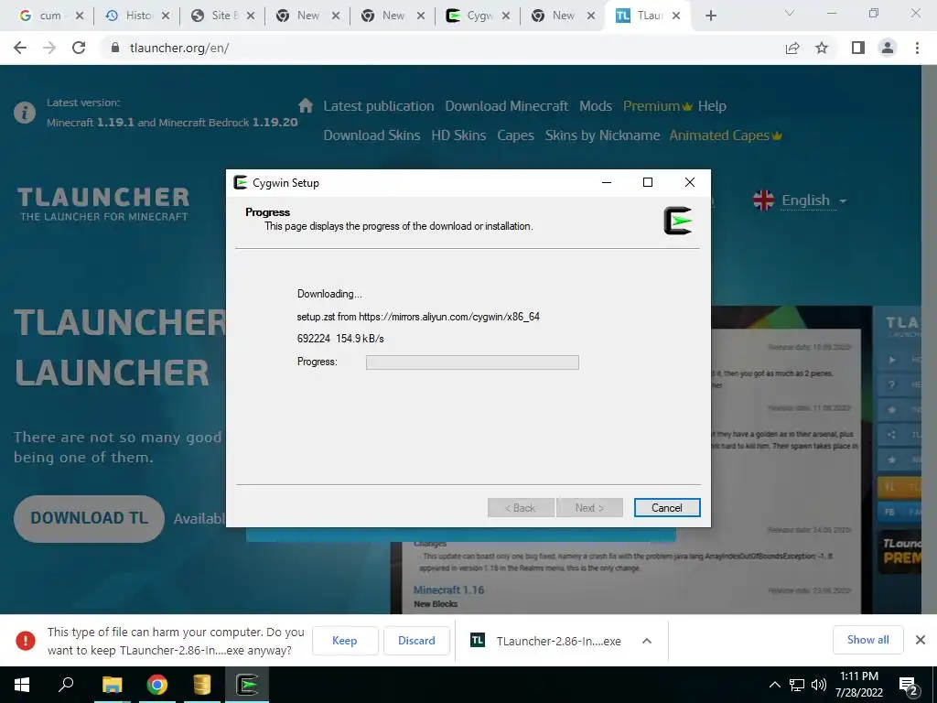Open Chrome from the taskbar
This screenshot has height=703, width=937.
156,685
